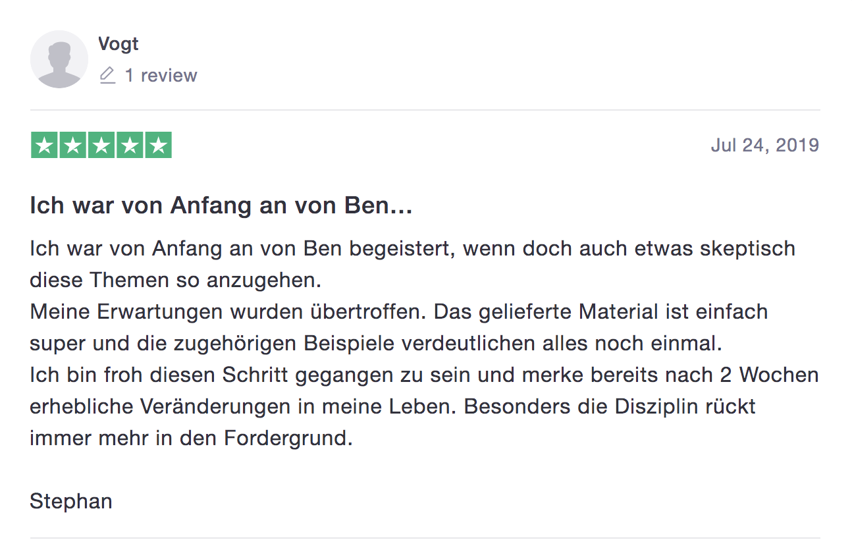The height and width of the screenshot is (540, 852).
Task: Click the "Stephan" signature text
Action: (x=71, y=501)
